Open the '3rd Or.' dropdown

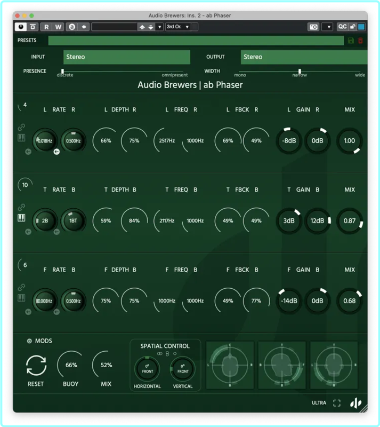pos(178,27)
